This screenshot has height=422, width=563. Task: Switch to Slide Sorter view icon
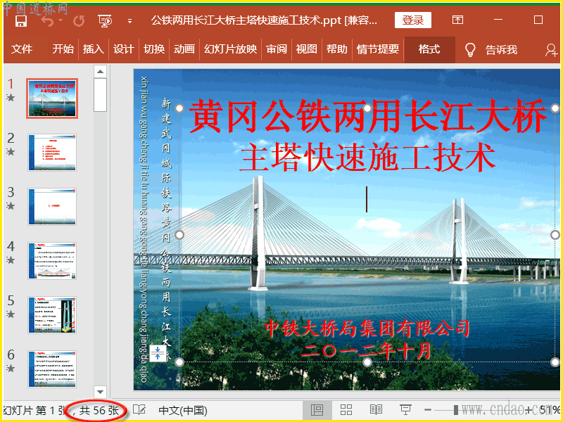pyautogui.click(x=346, y=410)
